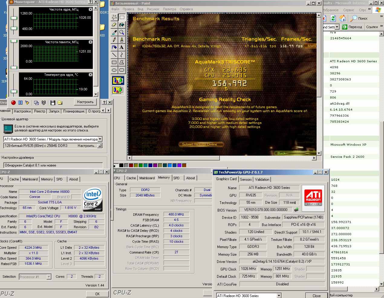Screen dimensions: 384x298
Task: Click the double chevron icon in monitoring toolbar
Action: coord(44,103)
